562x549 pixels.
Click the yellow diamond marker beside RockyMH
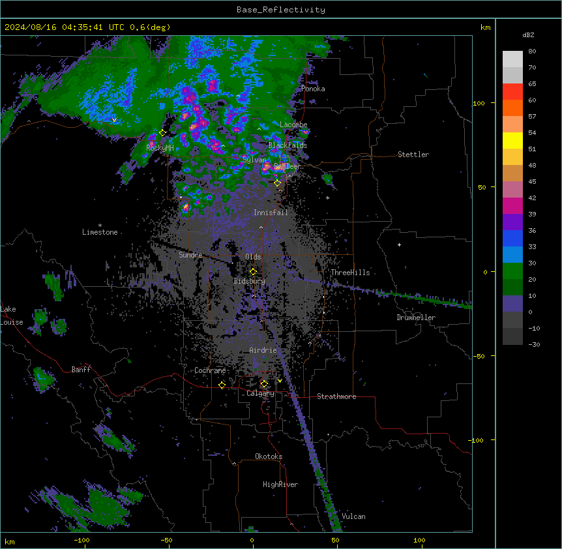[162, 133]
